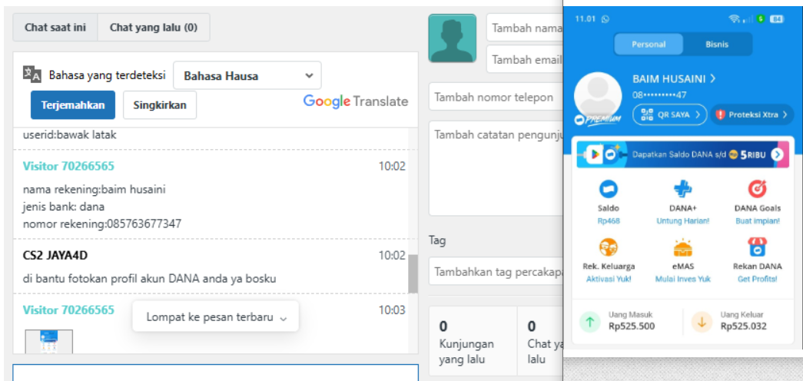Open the DANA Goals icon
Viewport: 803px width, 381px height.
tap(758, 190)
